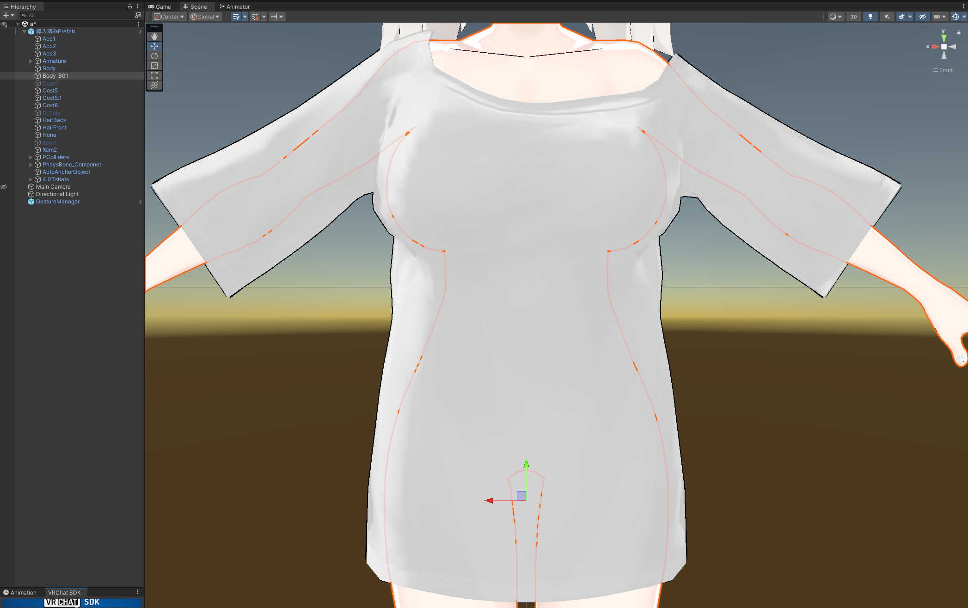Open the Global handle rotation dropdown
Screen dimensions: 968x608
coord(205,17)
